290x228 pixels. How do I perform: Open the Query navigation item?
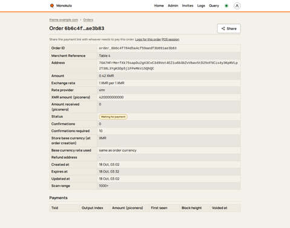[214, 5]
